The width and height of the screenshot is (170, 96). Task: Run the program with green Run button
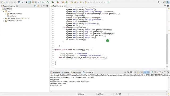[48, 2]
